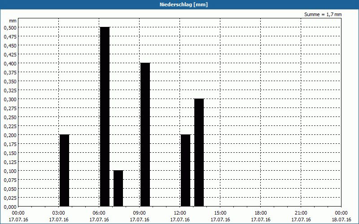Screen dimensions: 359x224
Task: Click the 0,450 y-axis label
Action: pos(10,46)
